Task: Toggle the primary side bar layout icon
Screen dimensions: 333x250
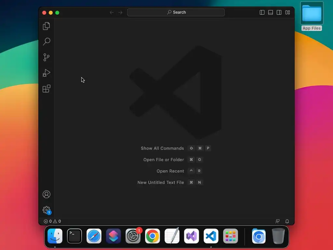Action: pos(262,12)
